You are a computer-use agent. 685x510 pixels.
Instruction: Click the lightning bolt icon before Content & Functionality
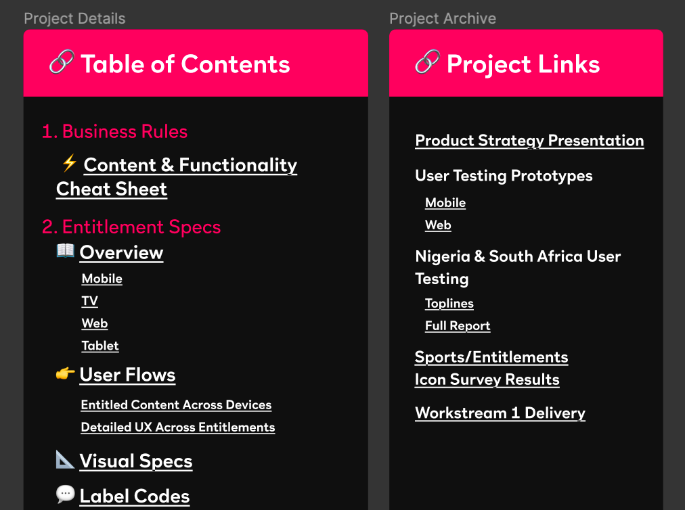click(69, 163)
